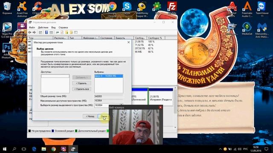
Task: Open the Файл menu
Action: (32, 27)
